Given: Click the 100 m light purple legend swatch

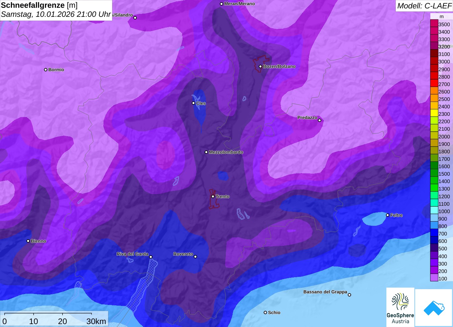Looking at the screenshot, I should (434, 278).
